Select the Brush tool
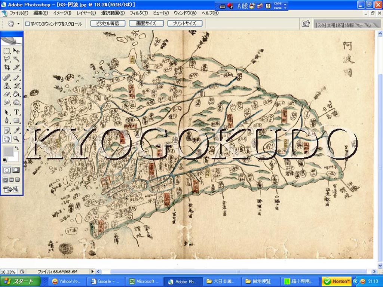The image size is (383, 287). pos(16,78)
